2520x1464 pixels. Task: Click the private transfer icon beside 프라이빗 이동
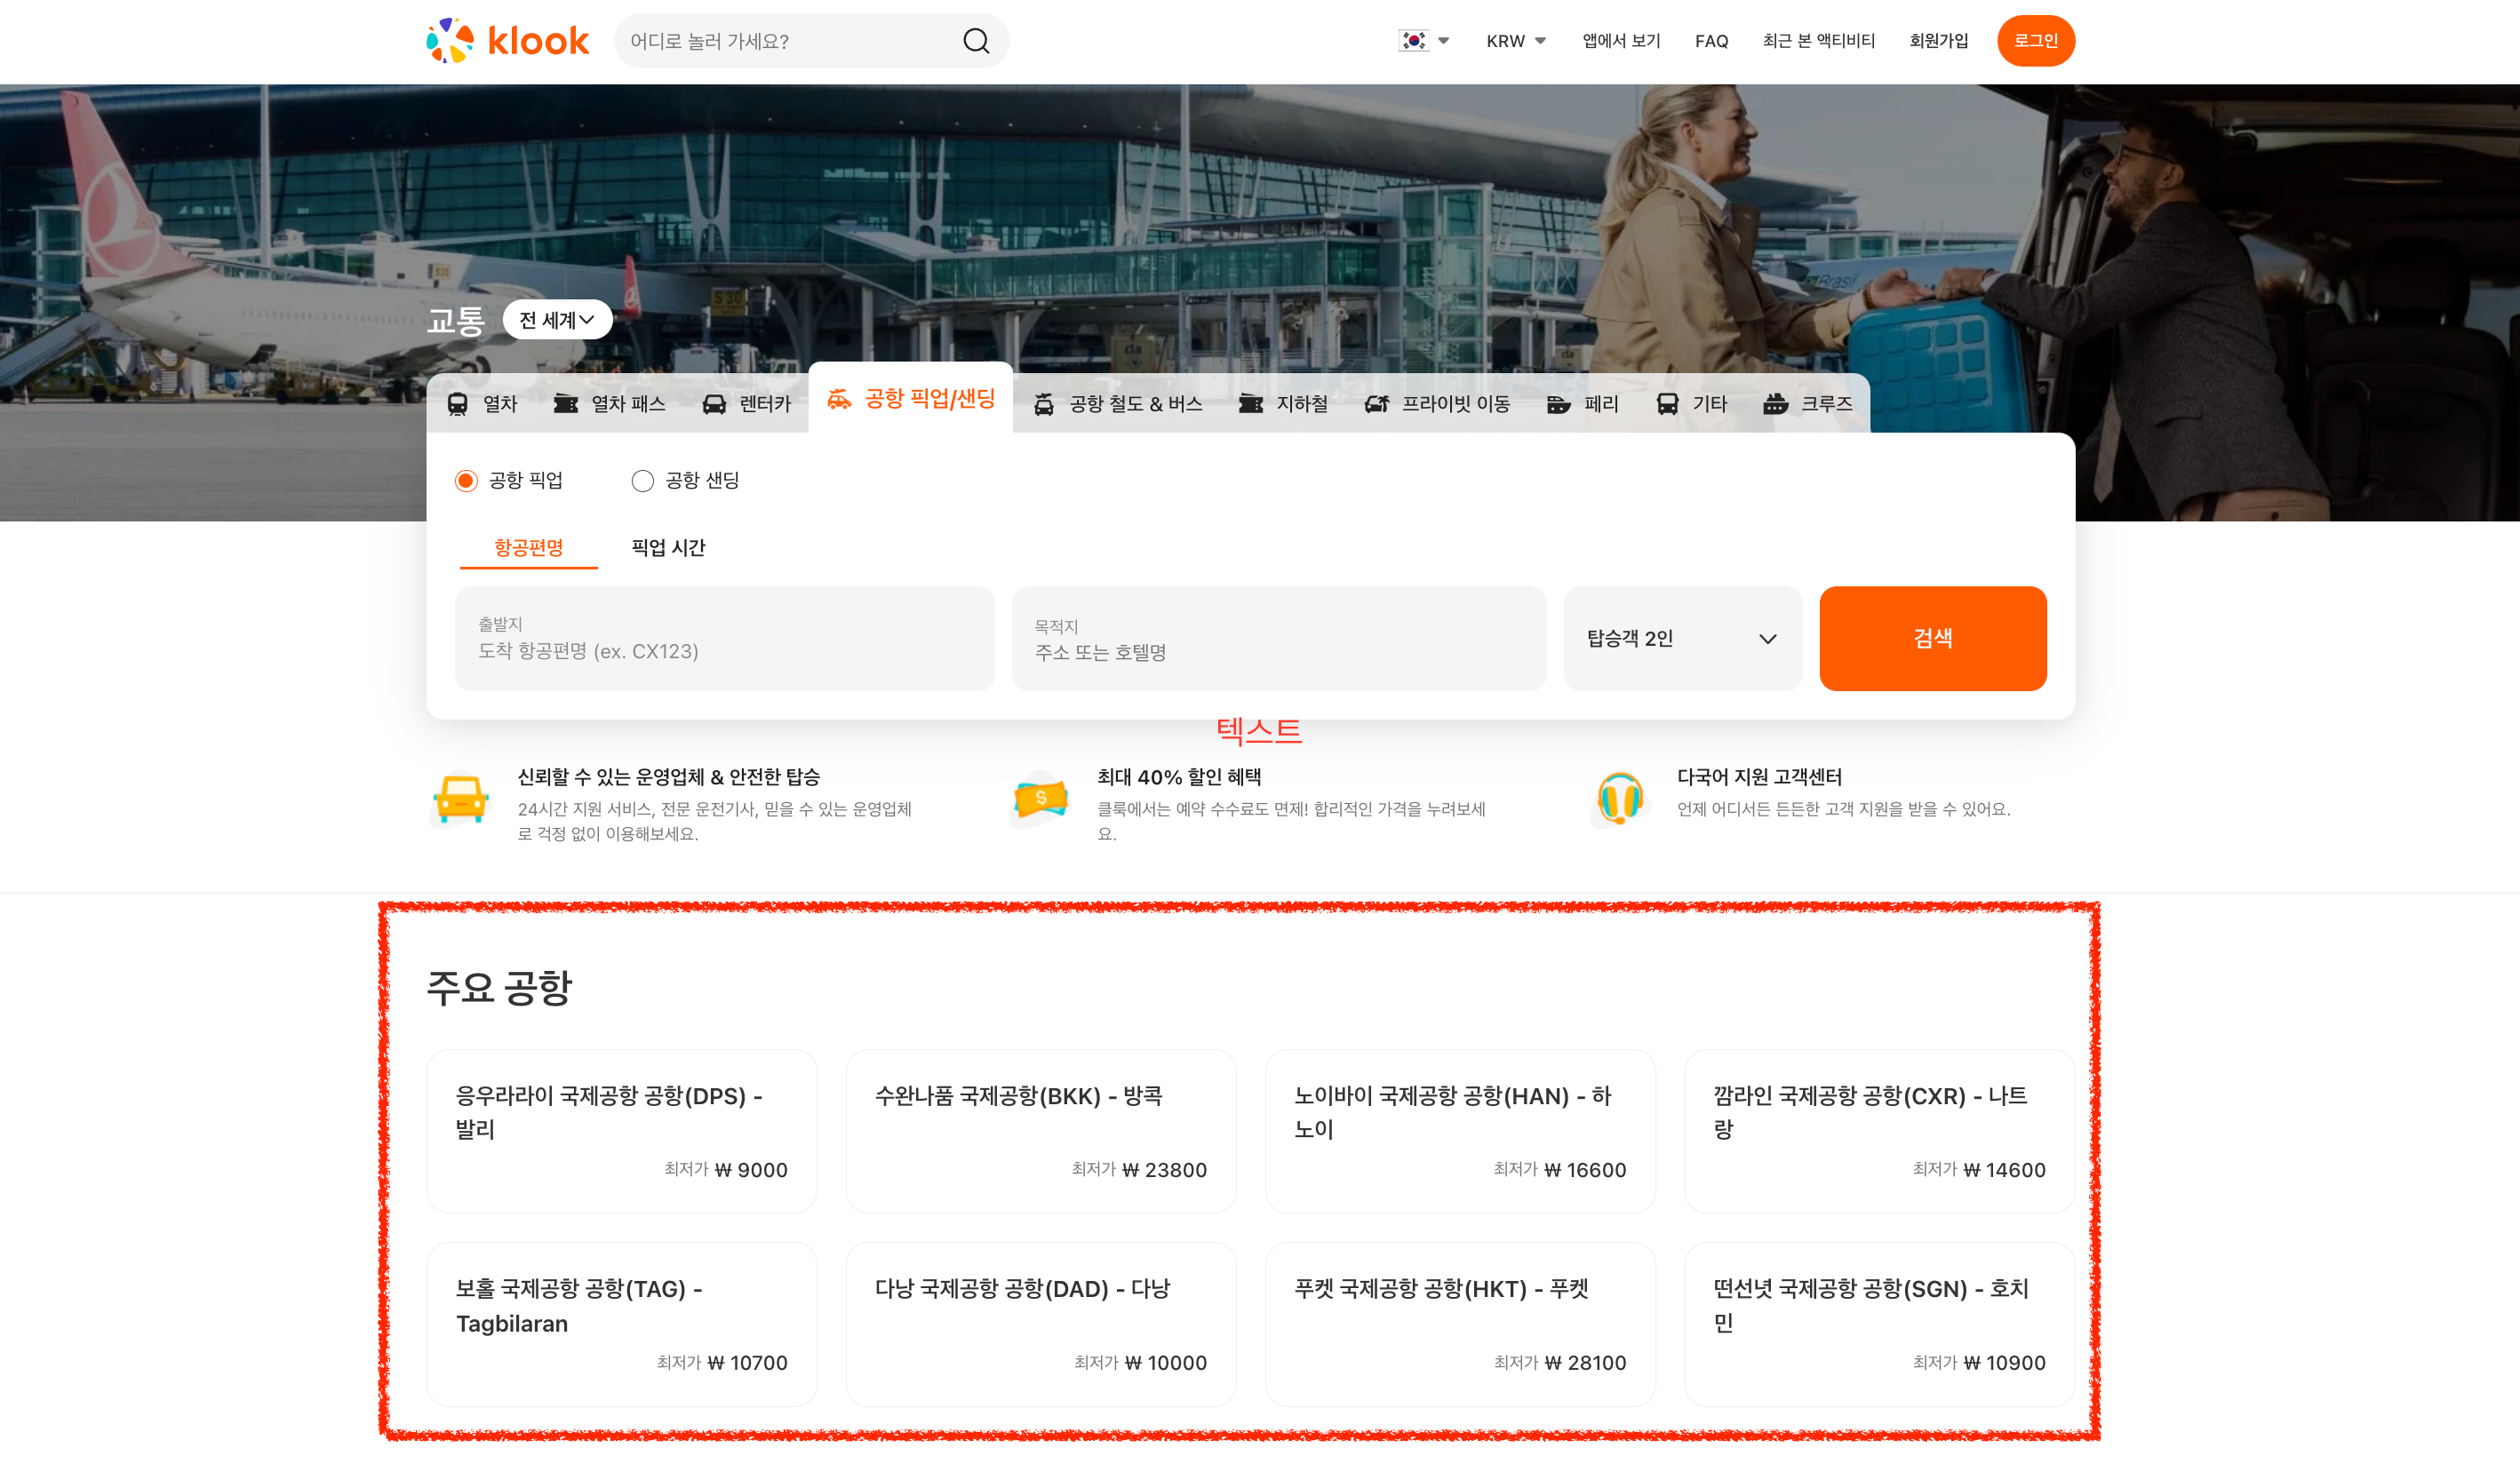1377,404
